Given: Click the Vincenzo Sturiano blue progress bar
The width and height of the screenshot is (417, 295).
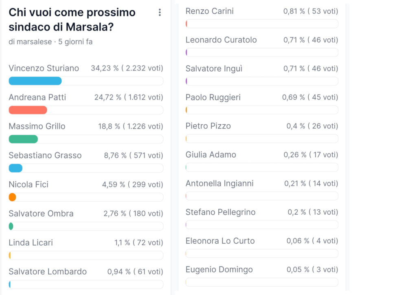Looking at the screenshot, I should point(35,81).
